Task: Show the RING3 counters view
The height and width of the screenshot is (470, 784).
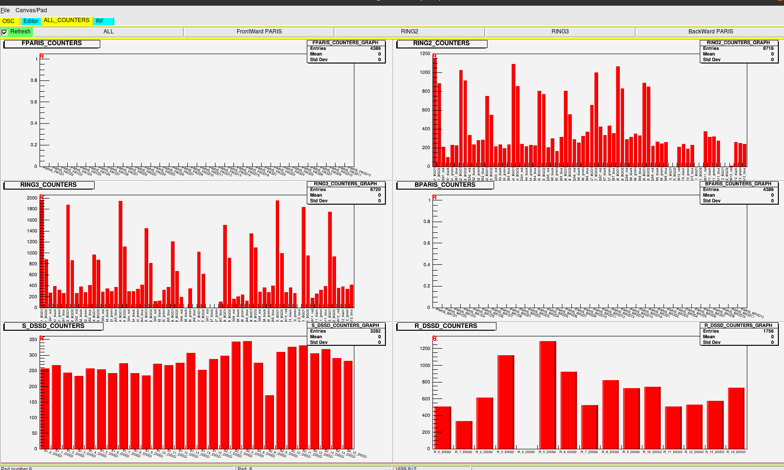Action: [560, 32]
